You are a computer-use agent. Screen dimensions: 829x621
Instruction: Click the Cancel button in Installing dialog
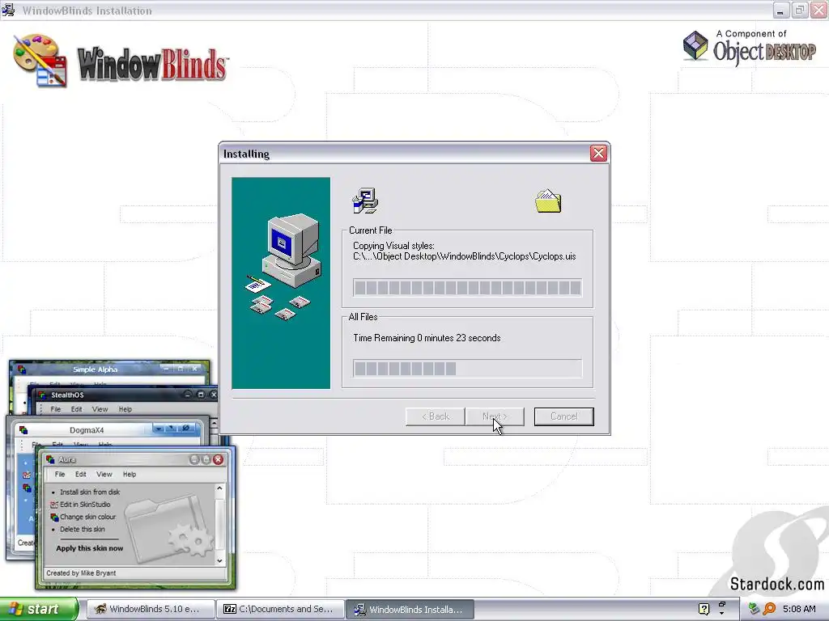tap(563, 416)
